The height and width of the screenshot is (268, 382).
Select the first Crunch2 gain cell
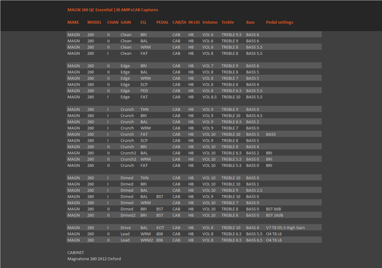128,153
